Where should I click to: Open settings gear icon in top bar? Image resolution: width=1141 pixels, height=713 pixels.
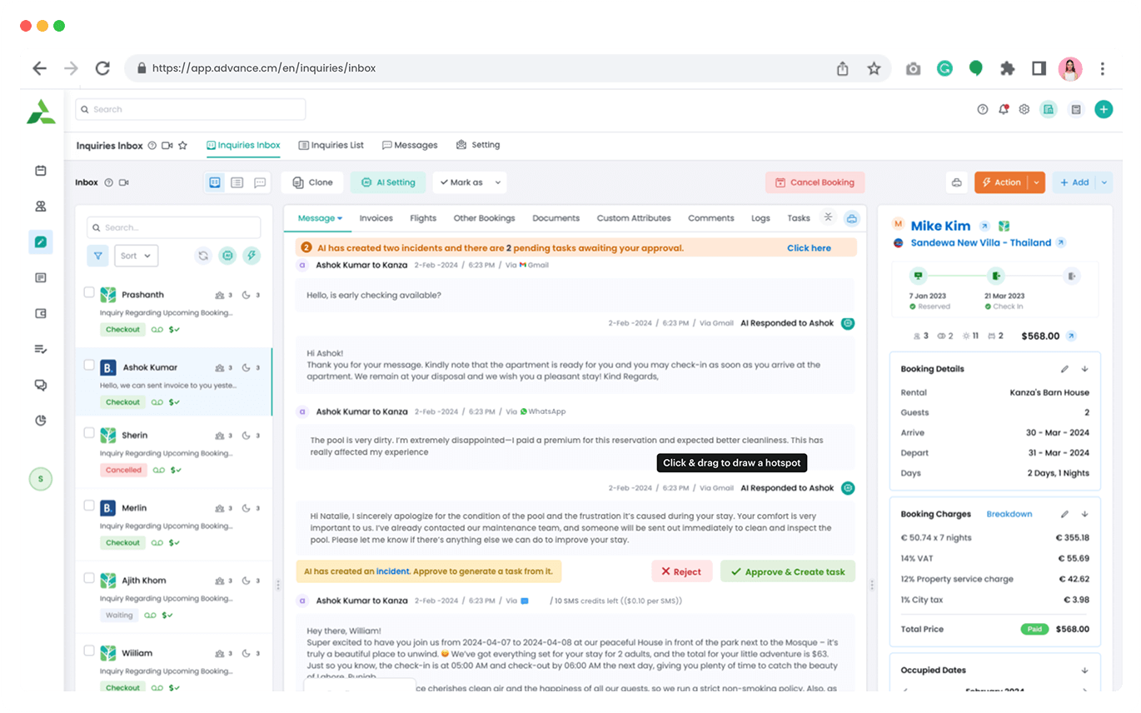(x=1024, y=109)
